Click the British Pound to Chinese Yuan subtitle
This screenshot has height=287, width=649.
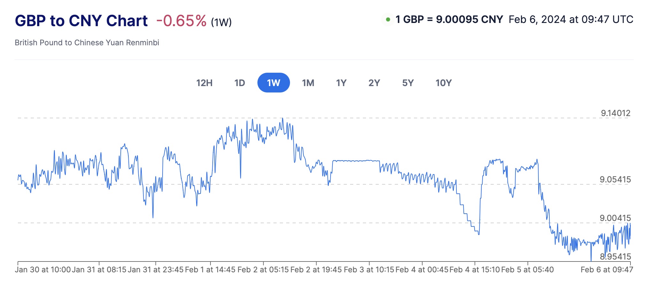87,43
